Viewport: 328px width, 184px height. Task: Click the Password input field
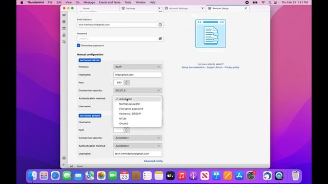pos(120,39)
